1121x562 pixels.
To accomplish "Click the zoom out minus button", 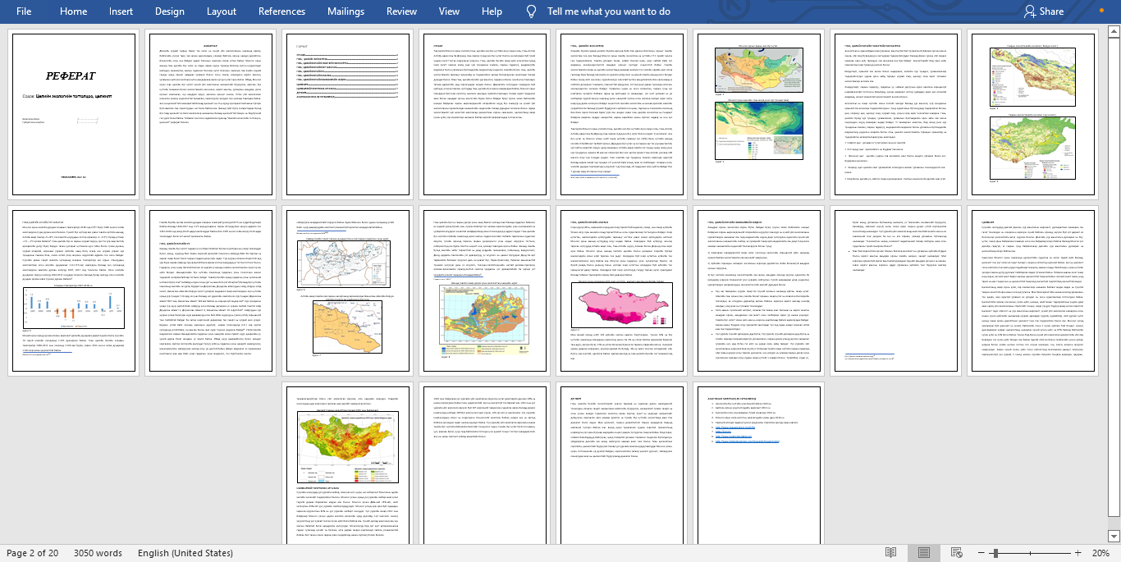I will click(x=978, y=553).
